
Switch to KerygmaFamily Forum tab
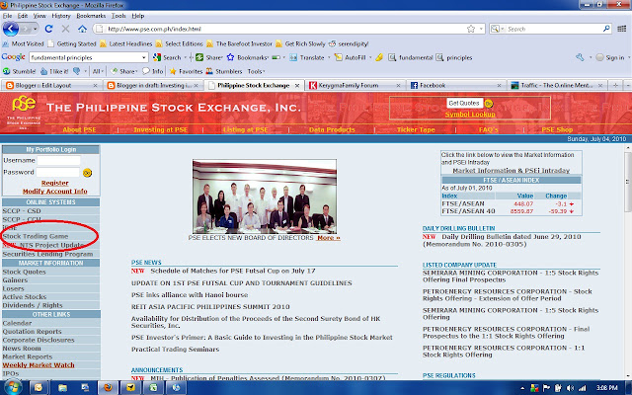[x=354, y=86]
